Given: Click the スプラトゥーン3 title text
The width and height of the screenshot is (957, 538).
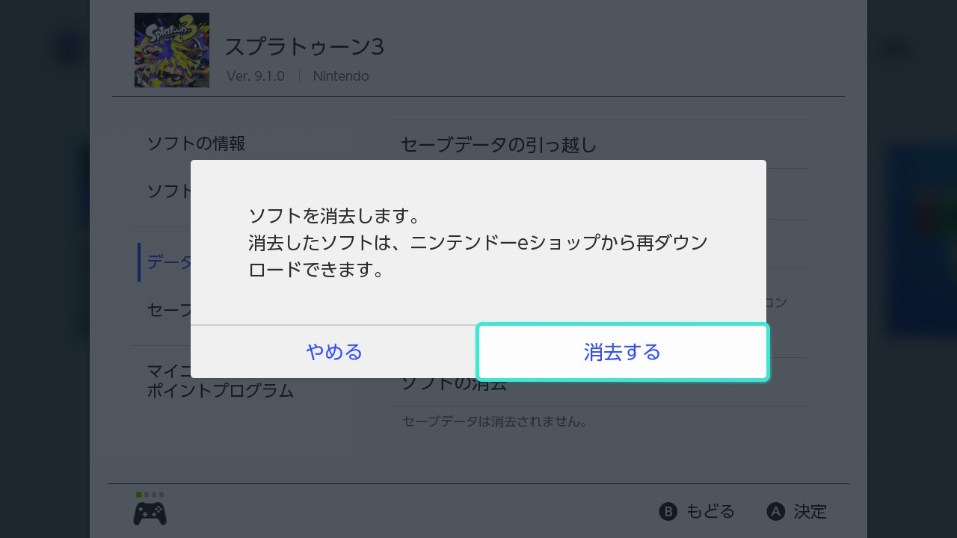Looking at the screenshot, I should [x=304, y=47].
